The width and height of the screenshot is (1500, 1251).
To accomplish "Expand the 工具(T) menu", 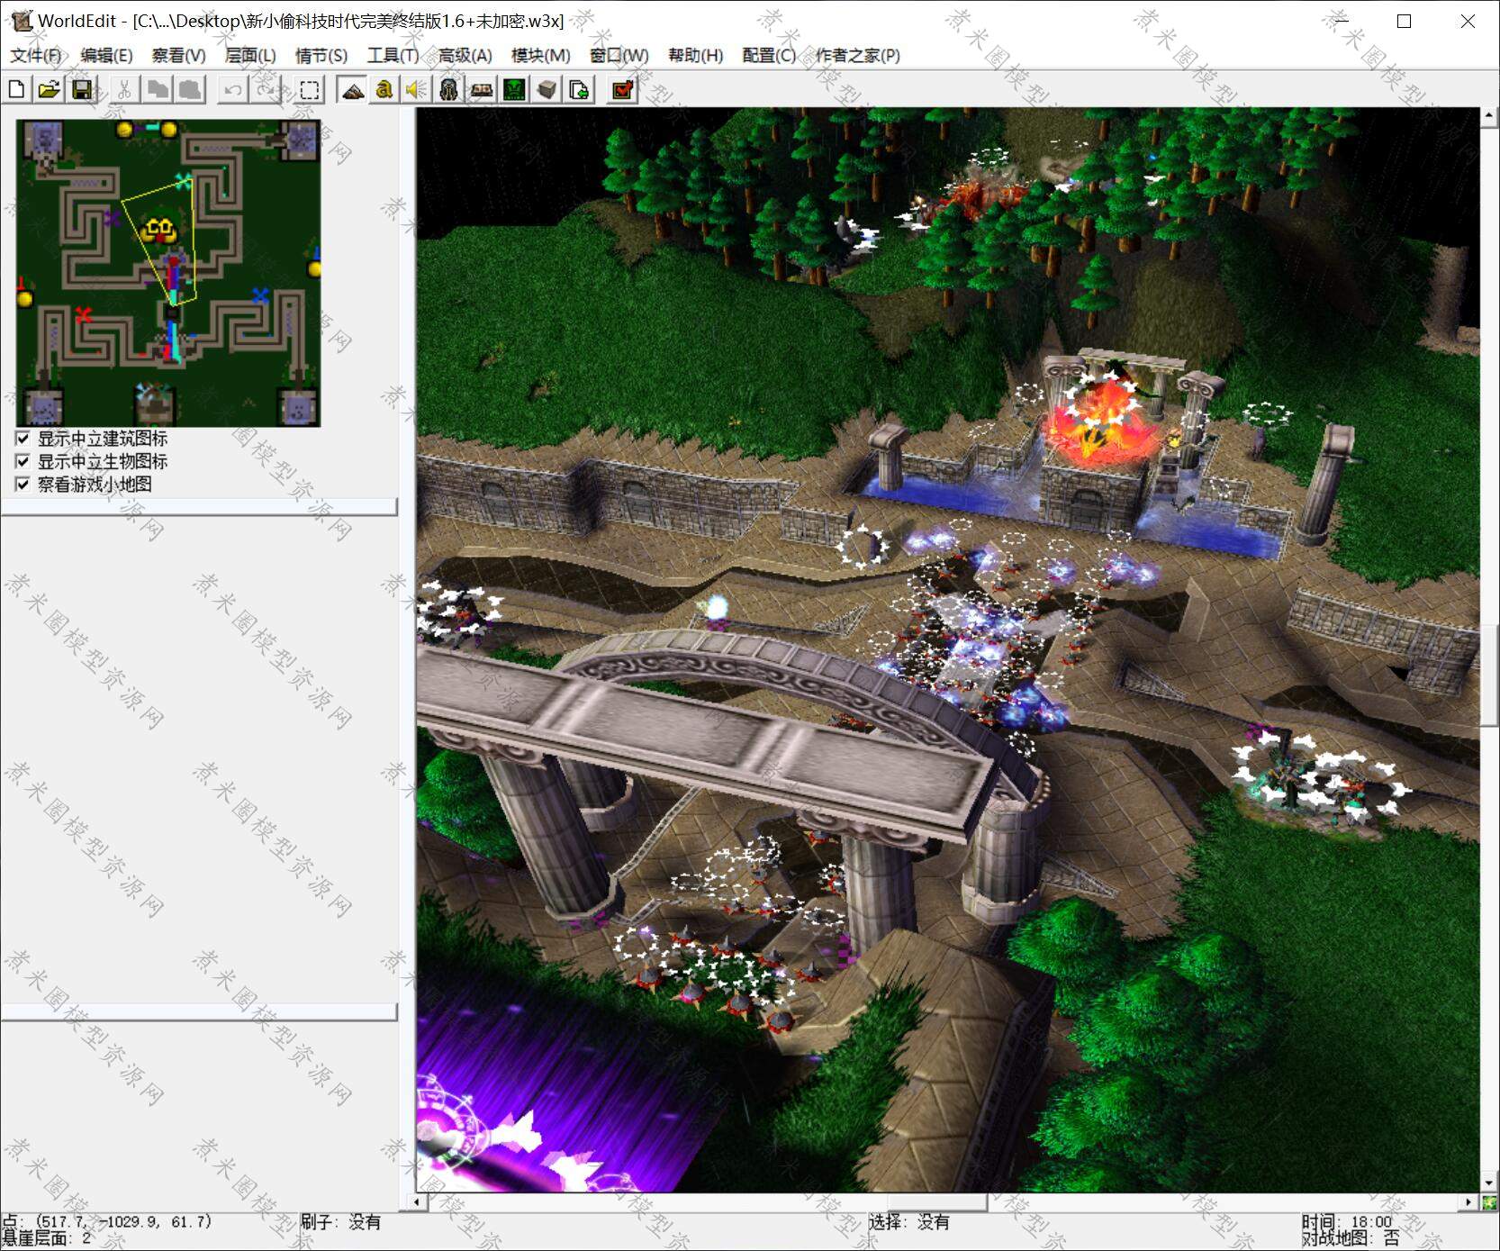I will (393, 55).
